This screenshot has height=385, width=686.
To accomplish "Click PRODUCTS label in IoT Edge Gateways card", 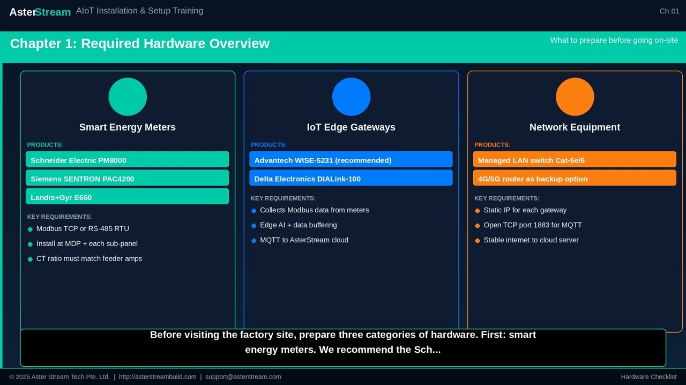I will (x=269, y=145).
